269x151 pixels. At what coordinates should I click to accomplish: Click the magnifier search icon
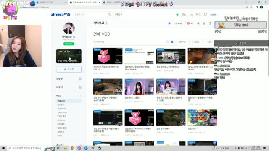point(109,14)
